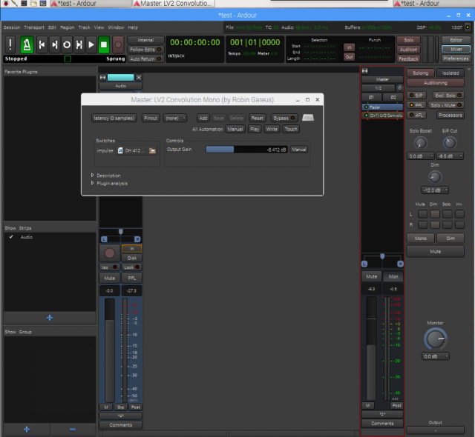Enable AFL solo mode
This screenshot has width=475, height=437.
[416, 115]
